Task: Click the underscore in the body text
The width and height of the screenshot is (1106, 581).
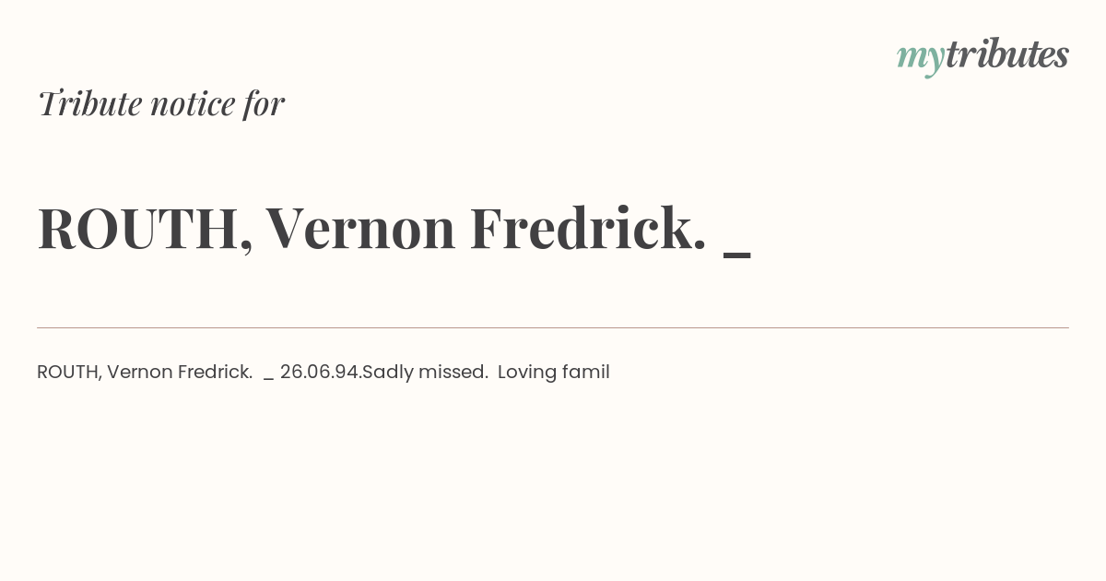Action: pos(268,380)
